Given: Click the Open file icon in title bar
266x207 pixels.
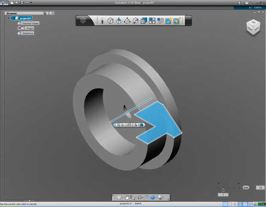Looking at the screenshot, I should [17, 3].
